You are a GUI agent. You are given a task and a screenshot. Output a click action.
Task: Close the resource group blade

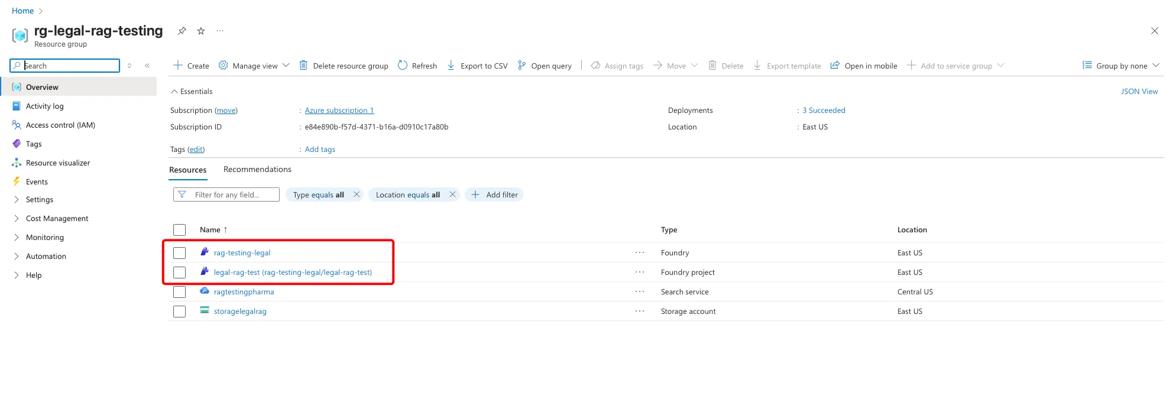pos(1154,31)
